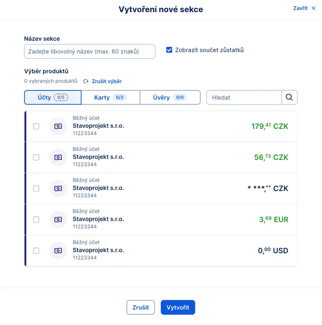Focus the Název sekce input field
322x325 pixels.
tap(90, 51)
